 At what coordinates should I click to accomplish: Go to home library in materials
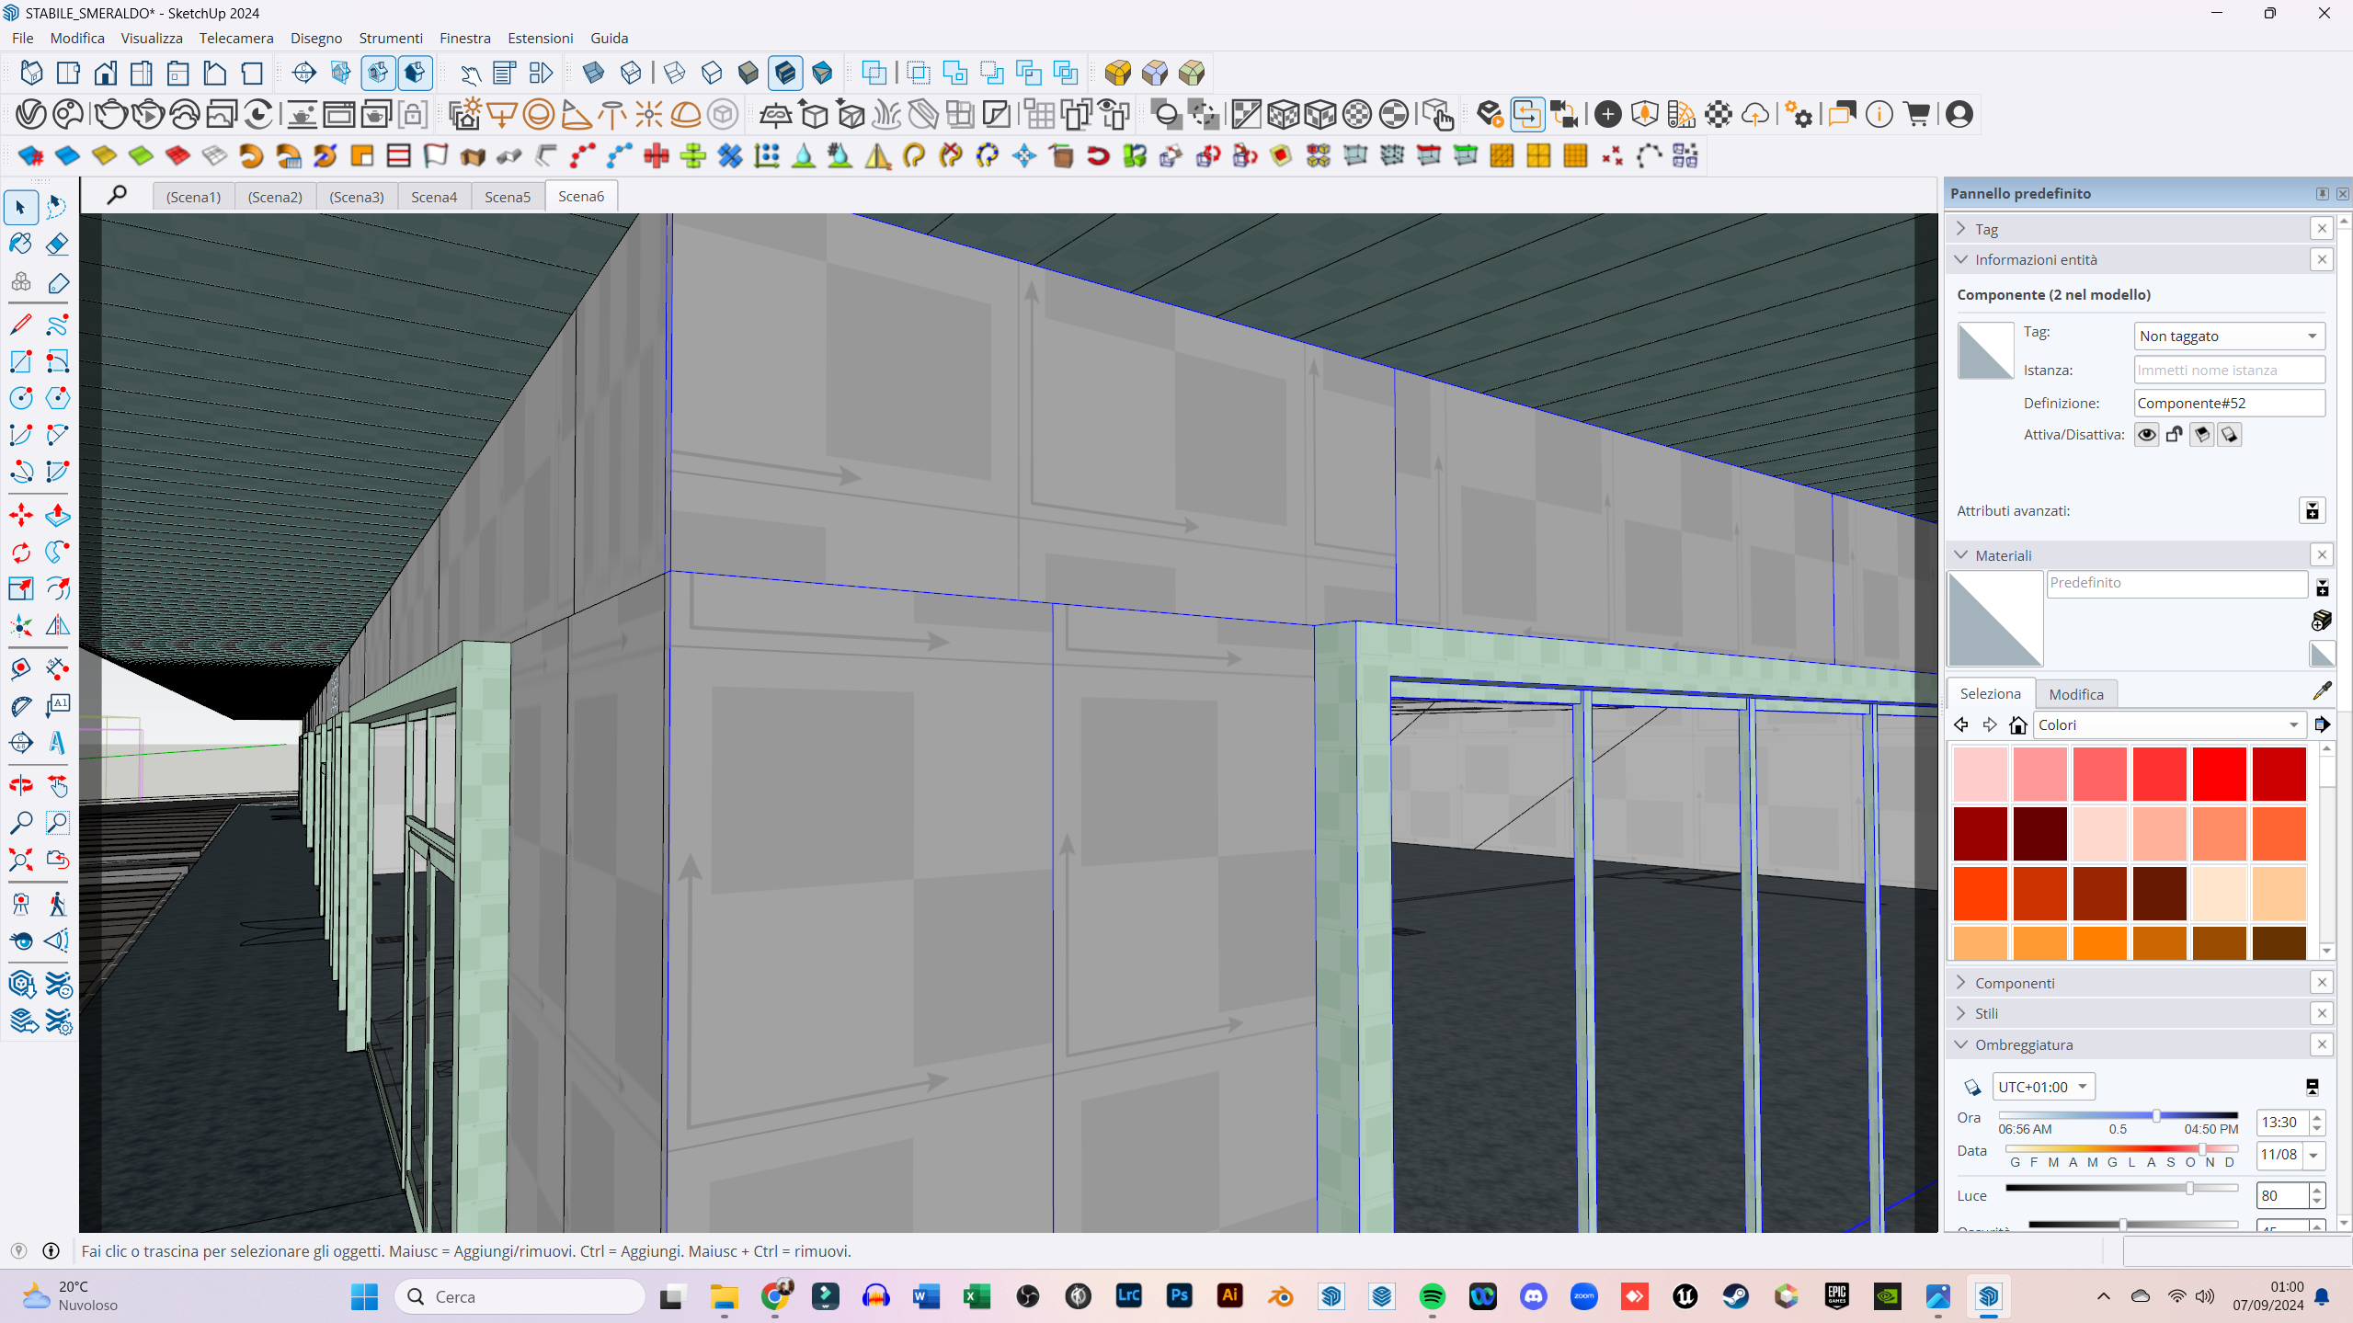[x=2017, y=724]
